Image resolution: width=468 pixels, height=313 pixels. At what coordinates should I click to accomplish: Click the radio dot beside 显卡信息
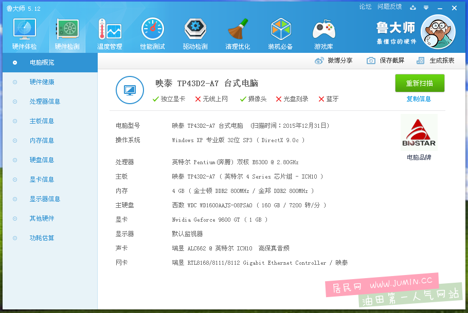15,180
